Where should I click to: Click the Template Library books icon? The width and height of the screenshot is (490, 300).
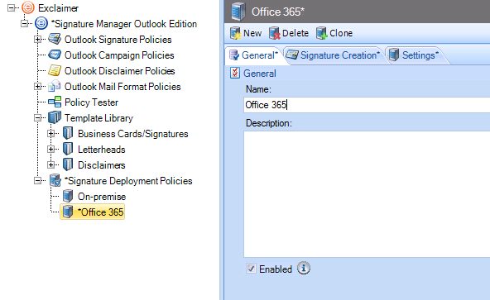(x=55, y=117)
